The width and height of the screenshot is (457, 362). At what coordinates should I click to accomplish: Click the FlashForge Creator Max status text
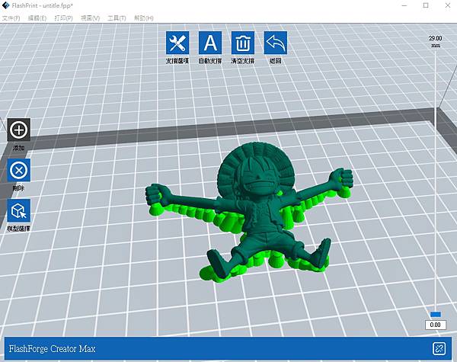(52, 348)
